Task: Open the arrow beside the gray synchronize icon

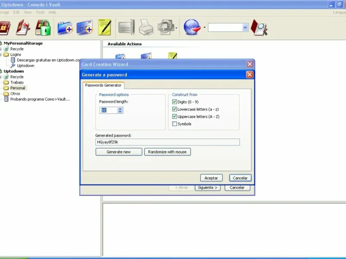Action: tap(176, 28)
